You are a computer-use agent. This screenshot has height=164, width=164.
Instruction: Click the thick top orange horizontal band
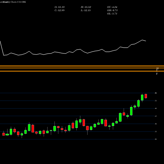pos(82,66)
